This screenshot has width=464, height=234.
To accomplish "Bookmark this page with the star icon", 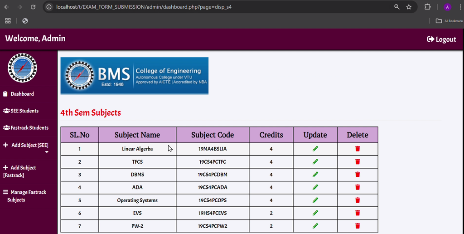I will pyautogui.click(x=409, y=7).
